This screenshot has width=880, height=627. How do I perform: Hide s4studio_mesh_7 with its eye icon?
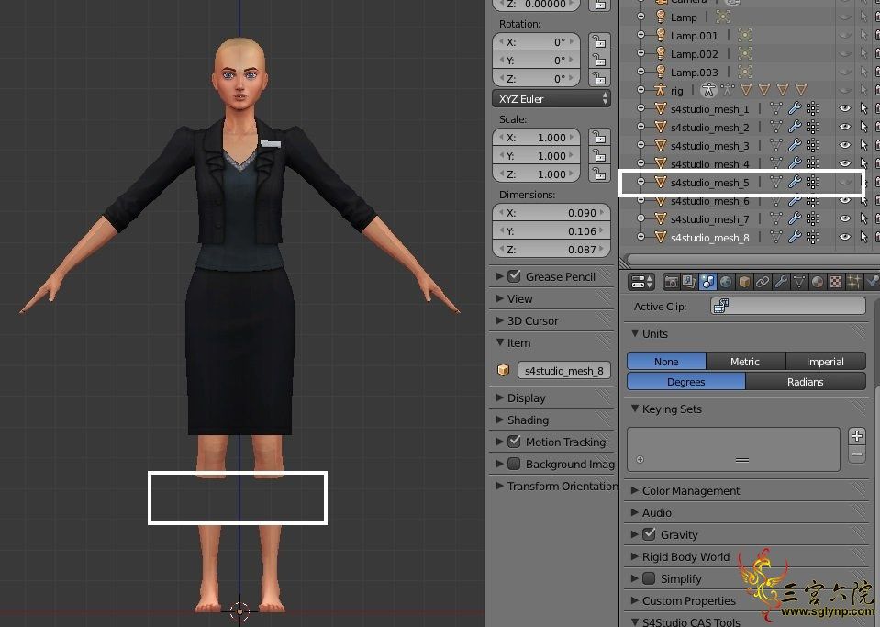pyautogui.click(x=844, y=218)
